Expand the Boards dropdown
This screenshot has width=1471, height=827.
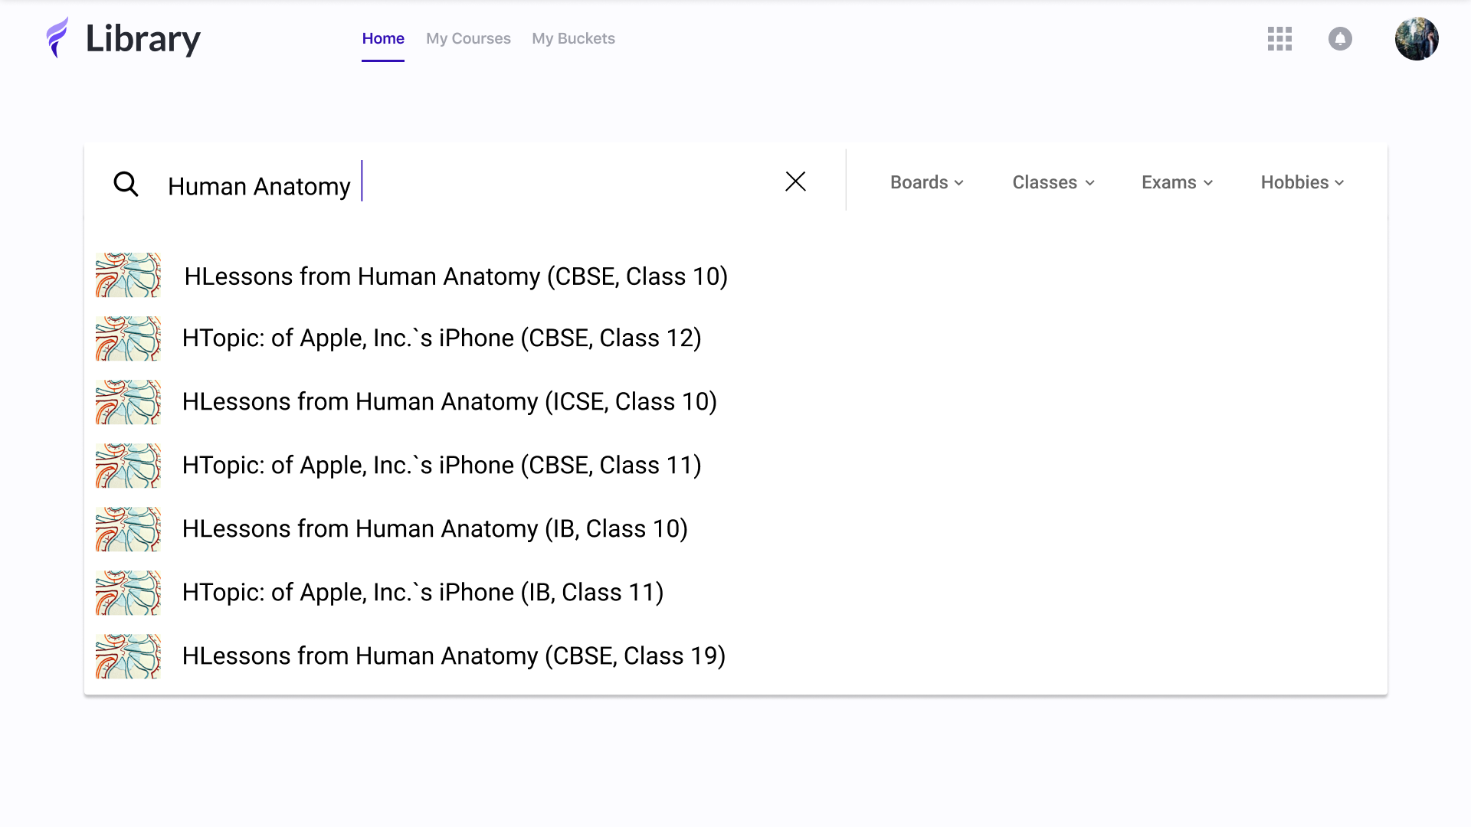[926, 182]
